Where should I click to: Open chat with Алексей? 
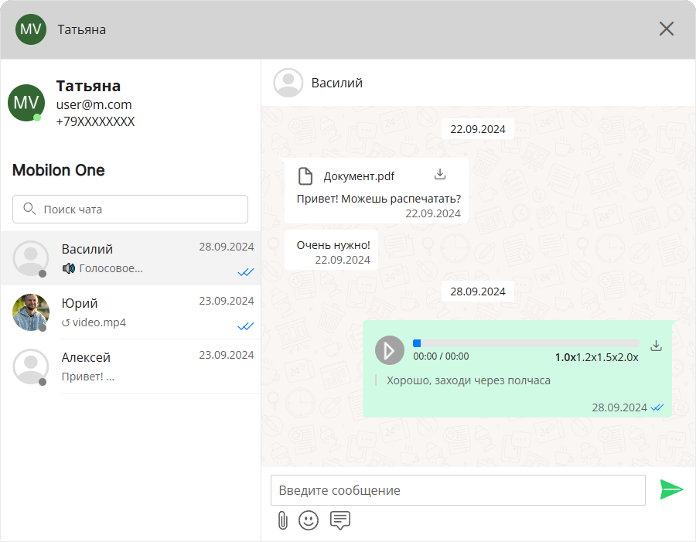point(130,366)
